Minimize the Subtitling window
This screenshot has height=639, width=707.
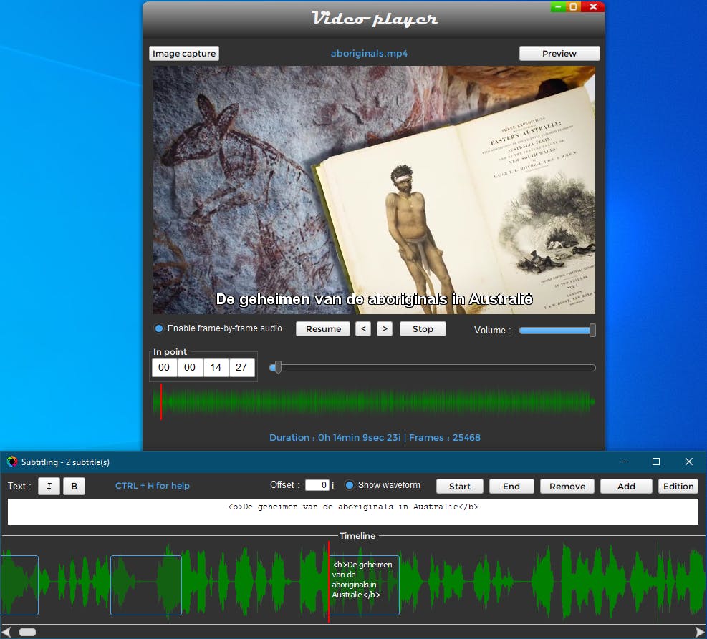(624, 462)
